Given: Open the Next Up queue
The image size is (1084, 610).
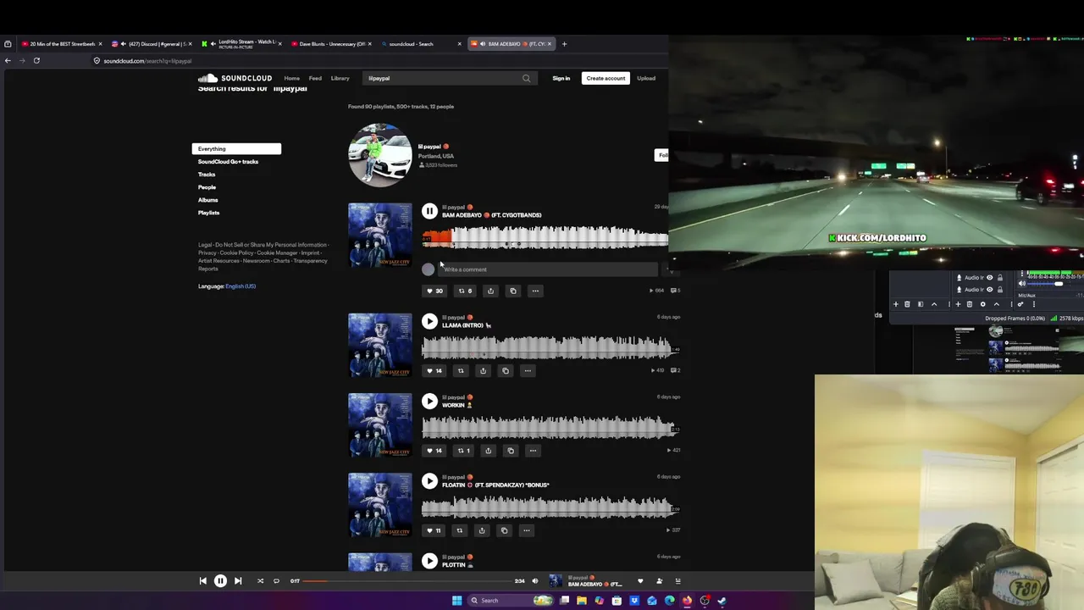Looking at the screenshot, I should [x=677, y=581].
